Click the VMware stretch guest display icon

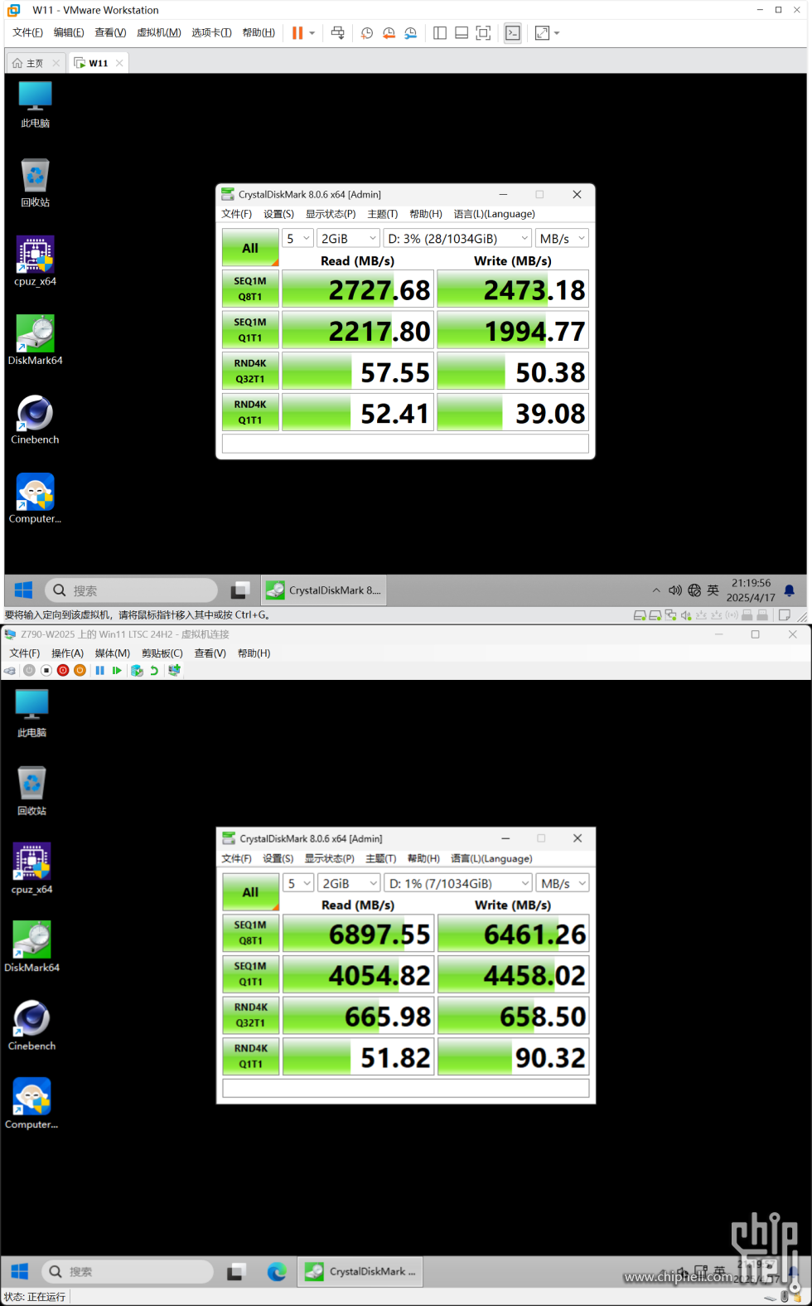coord(542,33)
